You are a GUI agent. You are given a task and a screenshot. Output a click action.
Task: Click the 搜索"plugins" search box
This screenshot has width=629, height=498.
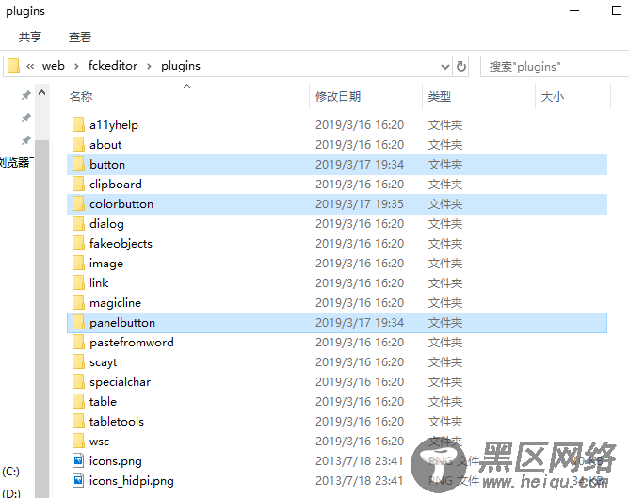555,67
